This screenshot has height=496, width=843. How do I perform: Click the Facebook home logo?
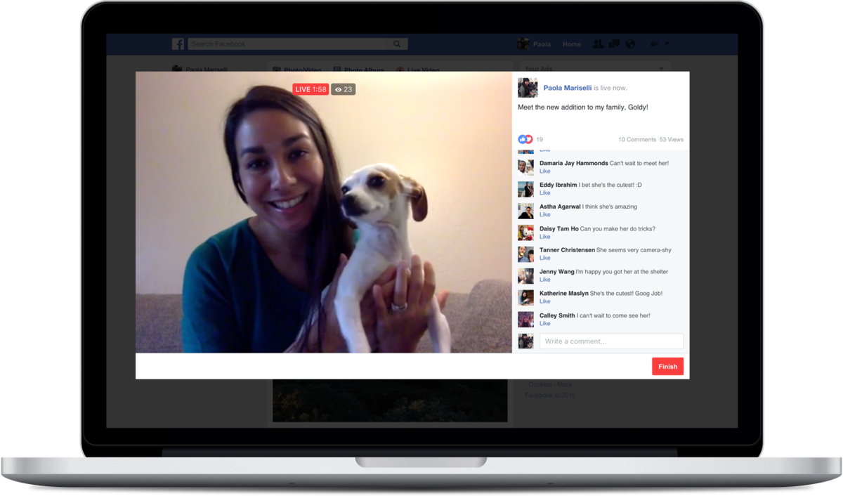click(x=178, y=44)
